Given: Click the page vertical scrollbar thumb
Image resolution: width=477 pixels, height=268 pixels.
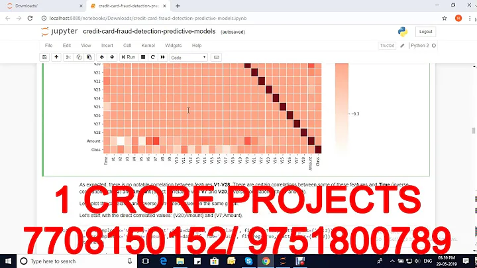Looking at the screenshot, I should click(473, 130).
